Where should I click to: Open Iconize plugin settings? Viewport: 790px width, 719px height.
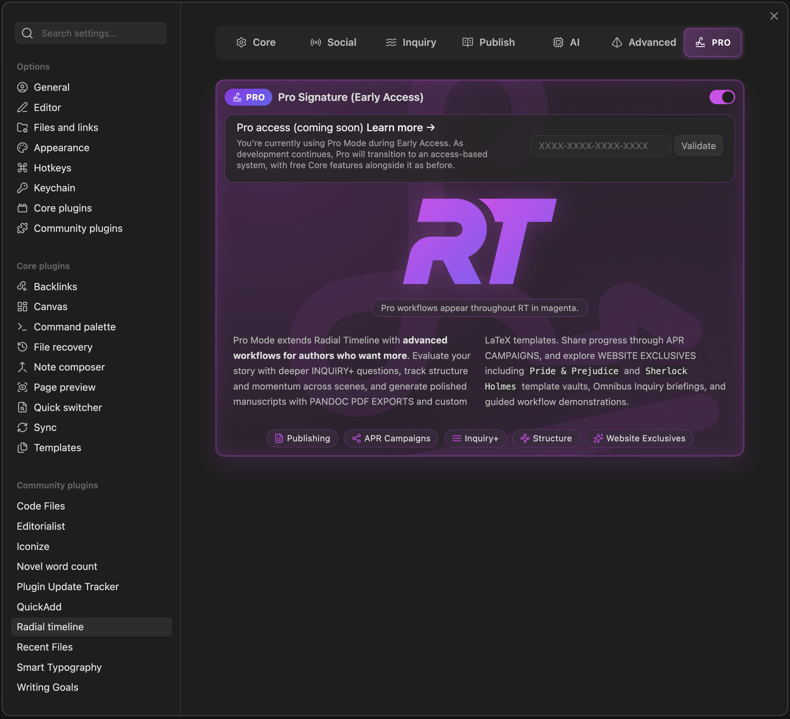91,546
